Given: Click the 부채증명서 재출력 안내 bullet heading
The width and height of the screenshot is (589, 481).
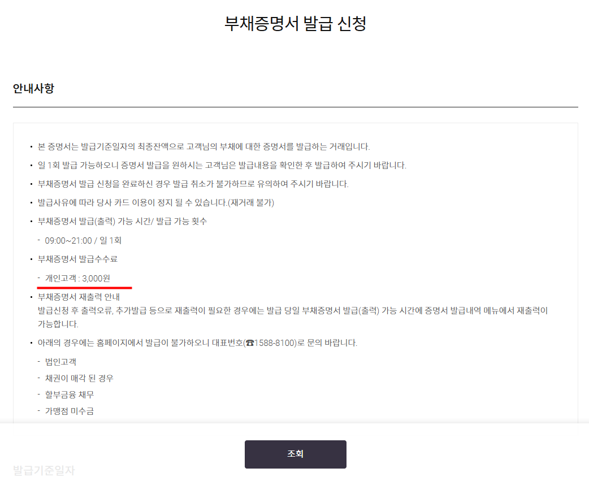Looking at the screenshot, I should [79, 297].
